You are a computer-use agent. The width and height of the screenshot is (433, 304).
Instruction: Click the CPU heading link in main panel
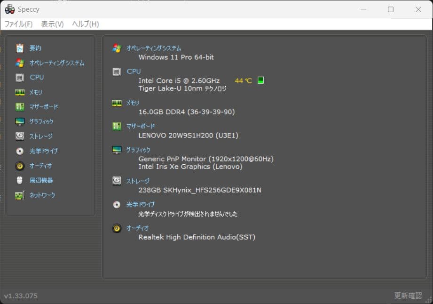pos(133,71)
